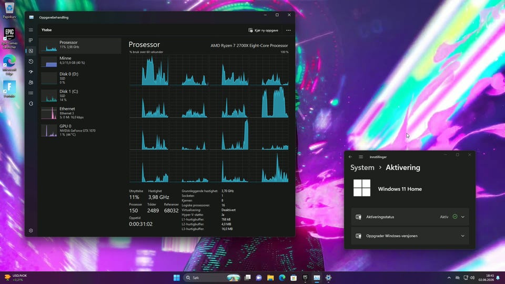Open the network status tray icon

pos(466,278)
